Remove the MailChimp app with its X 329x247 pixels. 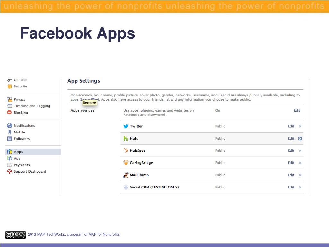pos(300,175)
